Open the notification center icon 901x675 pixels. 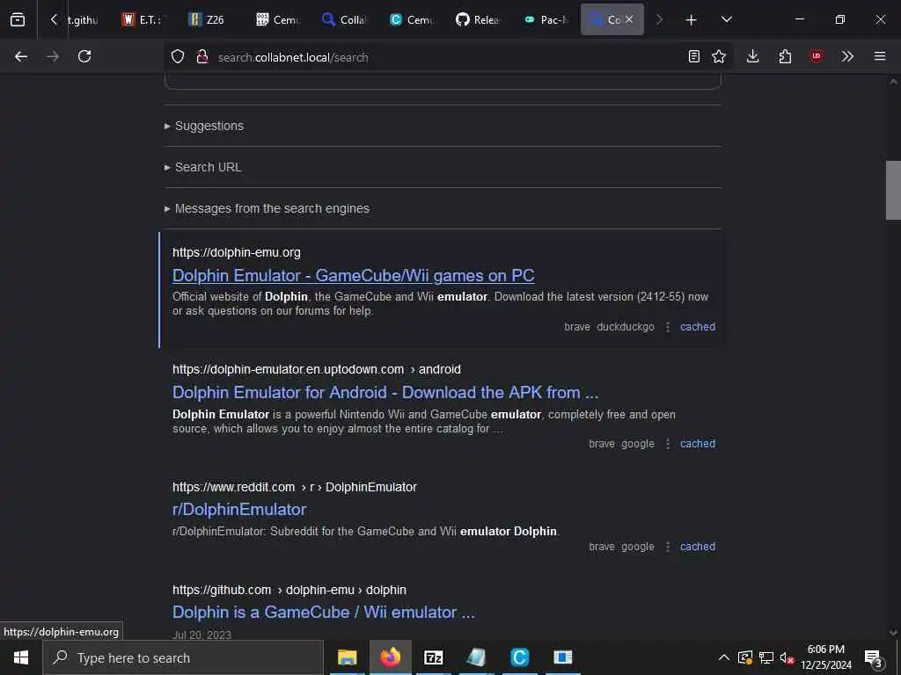[873, 659]
